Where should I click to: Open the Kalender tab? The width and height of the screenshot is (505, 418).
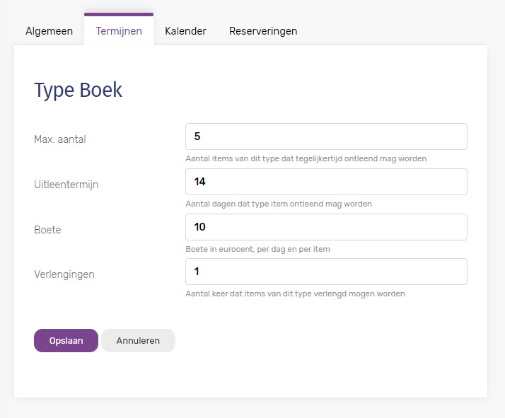coord(185,31)
